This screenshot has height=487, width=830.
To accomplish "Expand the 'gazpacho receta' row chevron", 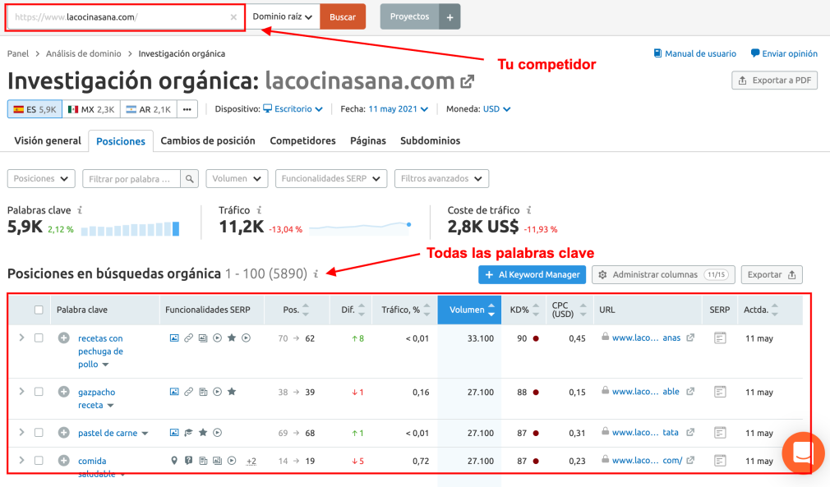I will [x=21, y=391].
